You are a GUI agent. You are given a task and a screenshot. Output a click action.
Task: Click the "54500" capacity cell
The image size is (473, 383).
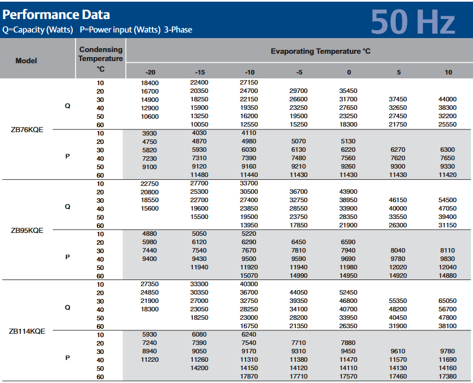(447, 200)
